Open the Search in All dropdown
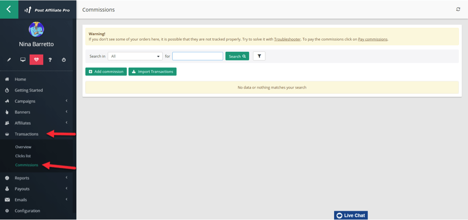This screenshot has height=220, width=468. click(x=135, y=56)
